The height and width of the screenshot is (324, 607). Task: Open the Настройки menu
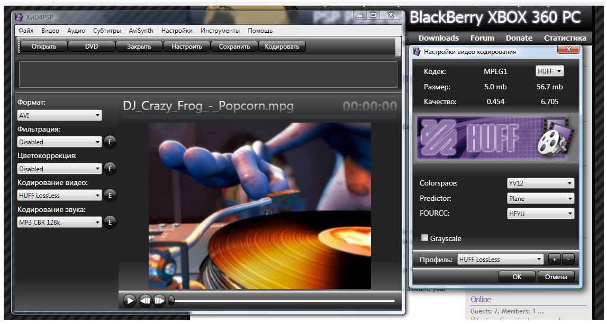(x=177, y=31)
